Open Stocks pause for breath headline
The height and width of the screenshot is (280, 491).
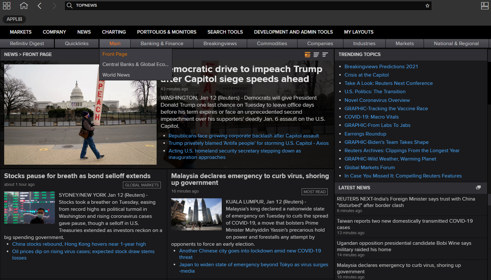click(x=77, y=176)
